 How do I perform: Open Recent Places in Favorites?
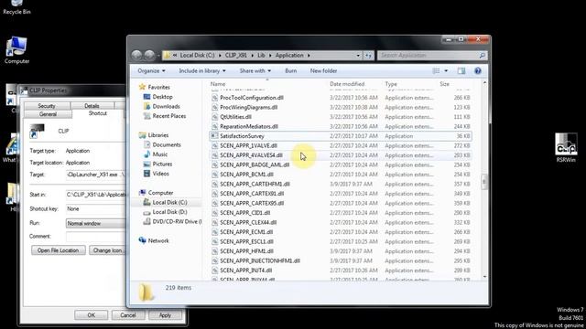(x=168, y=116)
